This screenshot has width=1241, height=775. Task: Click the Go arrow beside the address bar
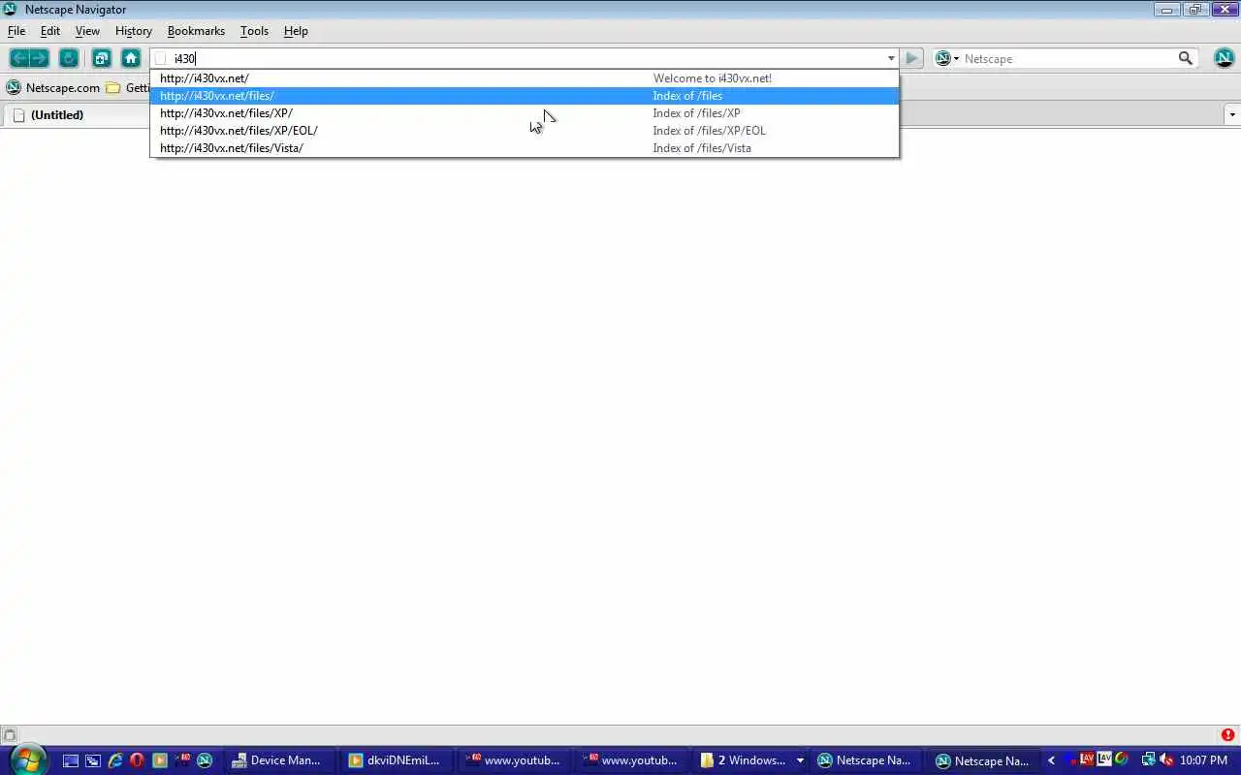point(911,58)
